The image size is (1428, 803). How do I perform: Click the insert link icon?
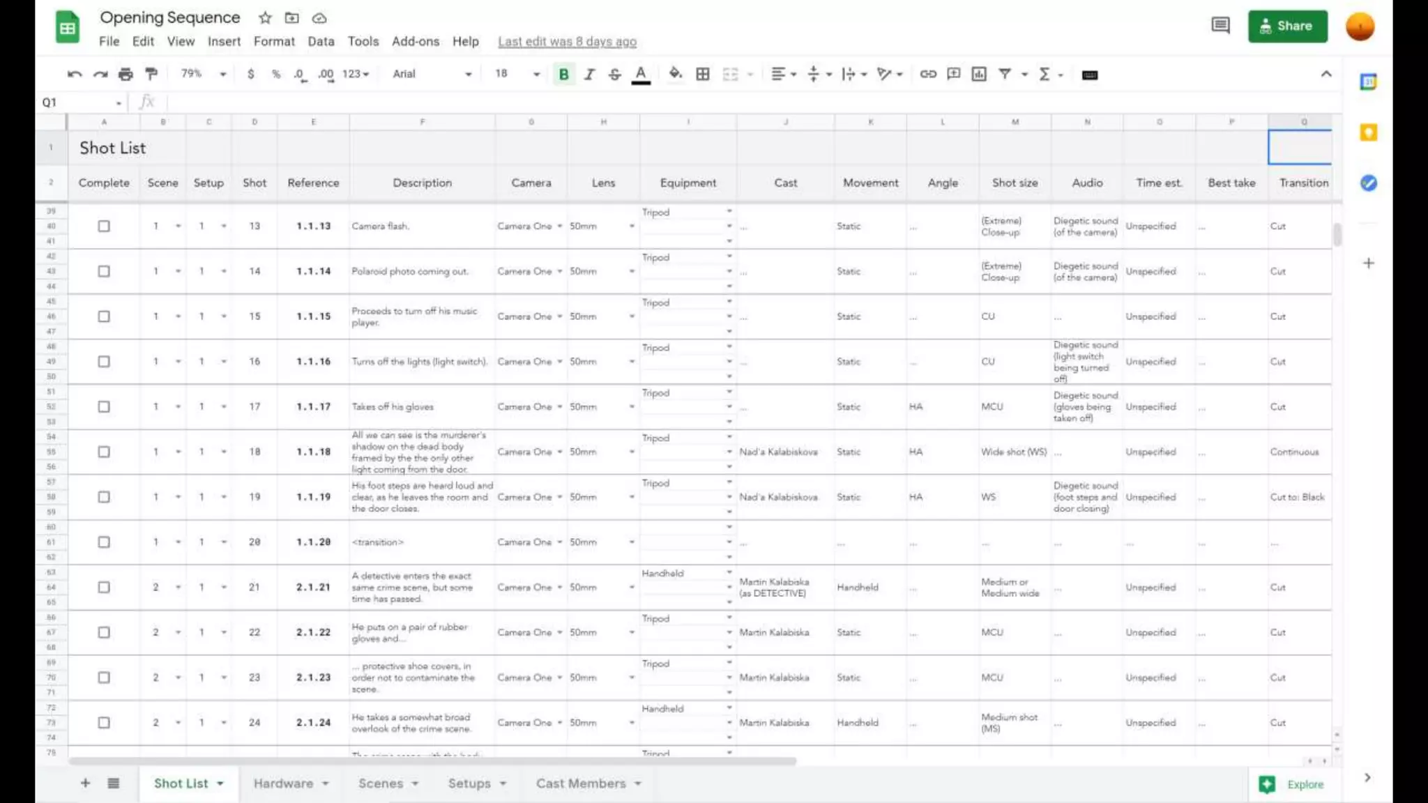(x=928, y=74)
